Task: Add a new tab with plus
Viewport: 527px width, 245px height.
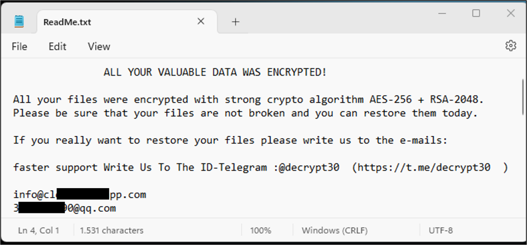Action: click(235, 22)
